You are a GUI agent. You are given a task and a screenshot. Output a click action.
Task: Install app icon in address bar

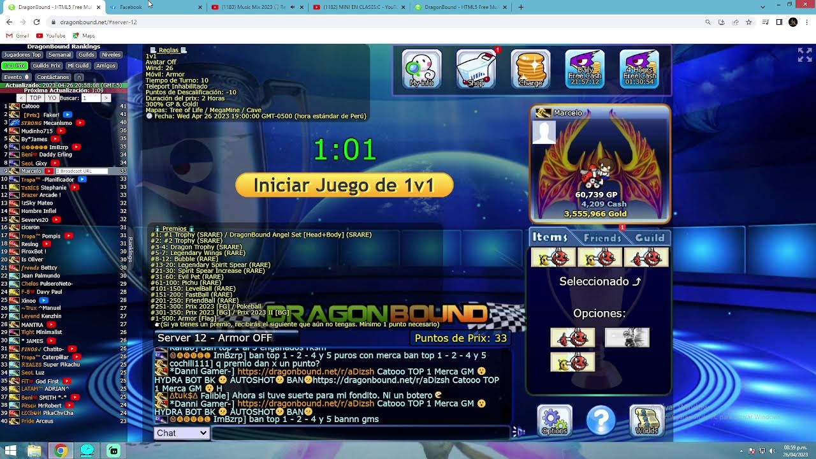click(x=721, y=22)
